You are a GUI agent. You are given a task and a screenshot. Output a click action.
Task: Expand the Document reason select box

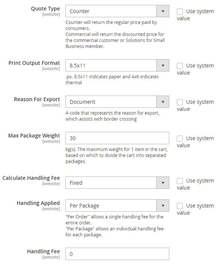(x=117, y=102)
